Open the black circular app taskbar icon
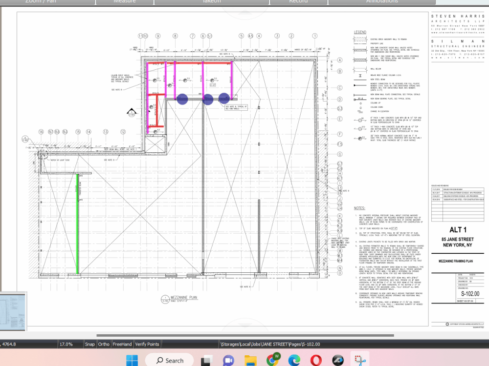This screenshot has width=489, height=366. (x=338, y=361)
